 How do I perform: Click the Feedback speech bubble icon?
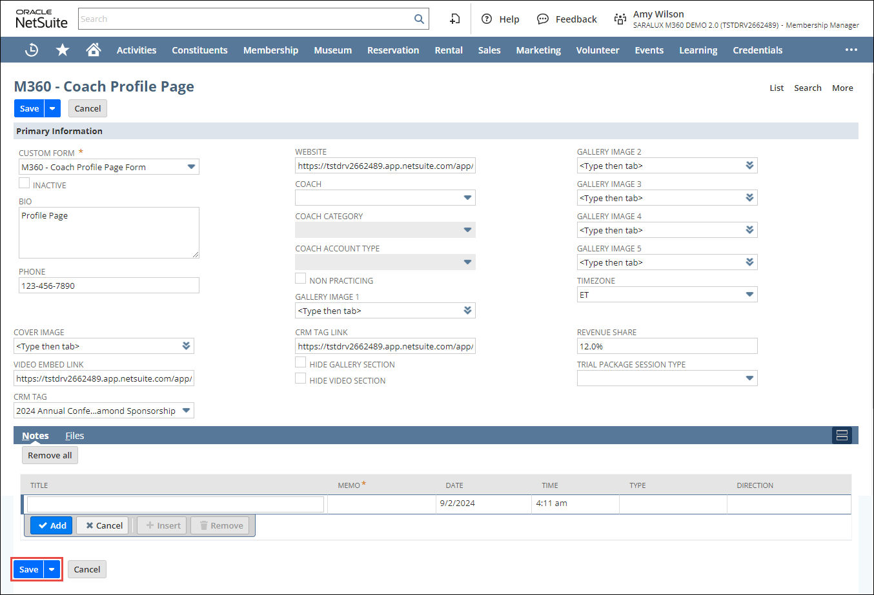[x=543, y=19]
